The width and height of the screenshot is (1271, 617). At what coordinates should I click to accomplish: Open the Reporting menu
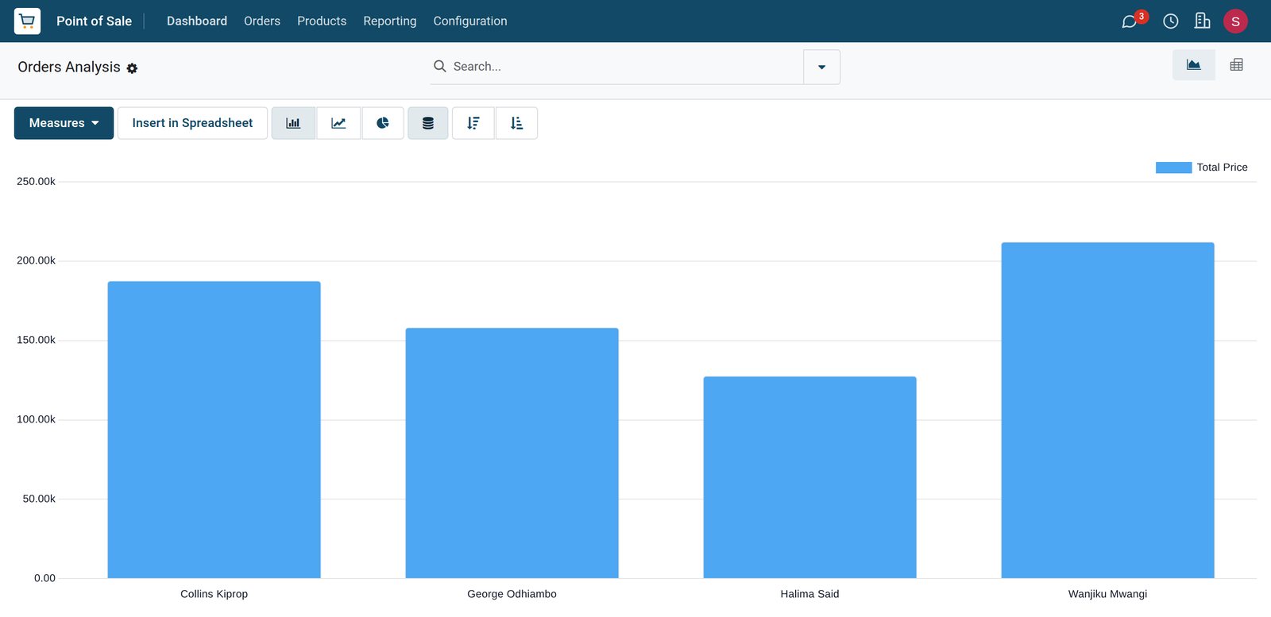[390, 21]
